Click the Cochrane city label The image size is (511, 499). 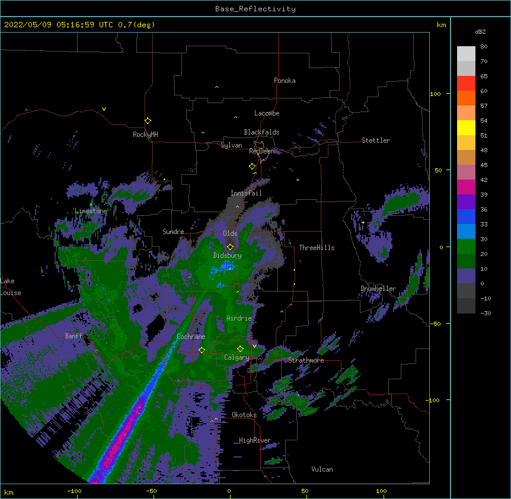[x=191, y=337]
